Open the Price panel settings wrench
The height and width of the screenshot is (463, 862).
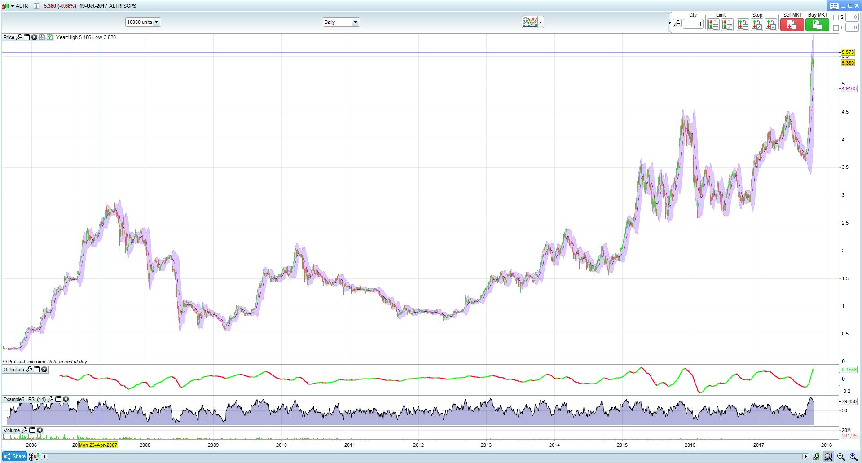[x=19, y=37]
